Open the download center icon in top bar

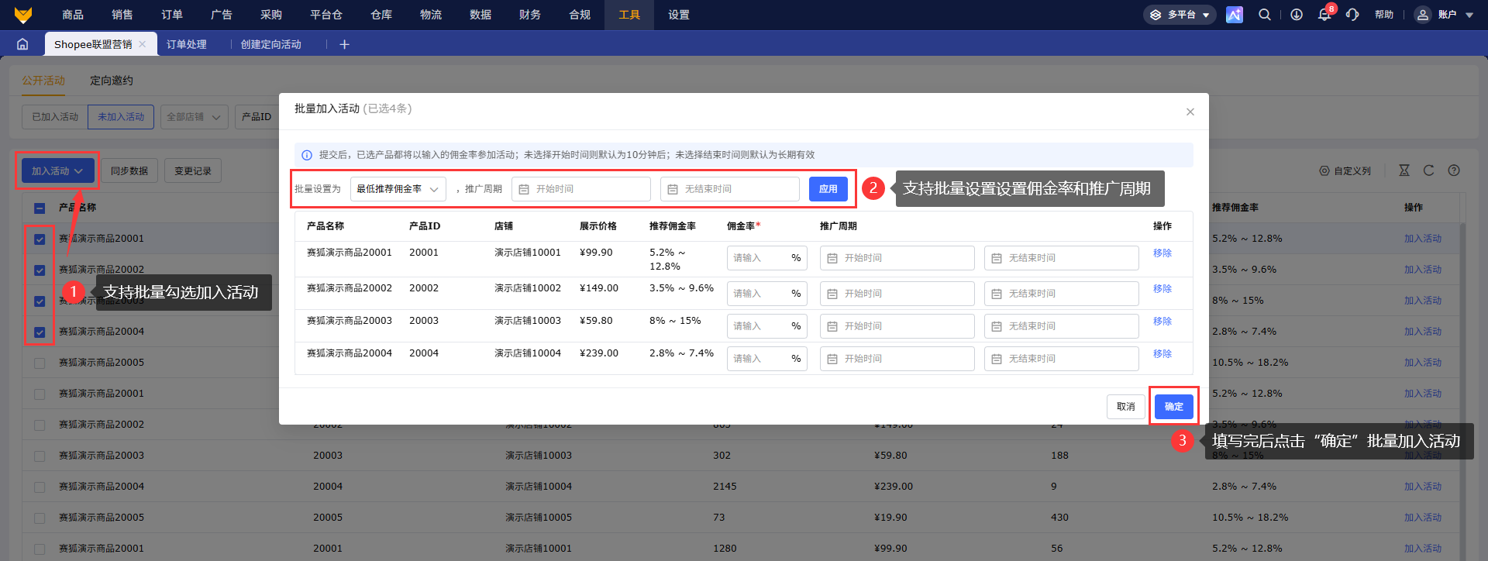[1297, 15]
